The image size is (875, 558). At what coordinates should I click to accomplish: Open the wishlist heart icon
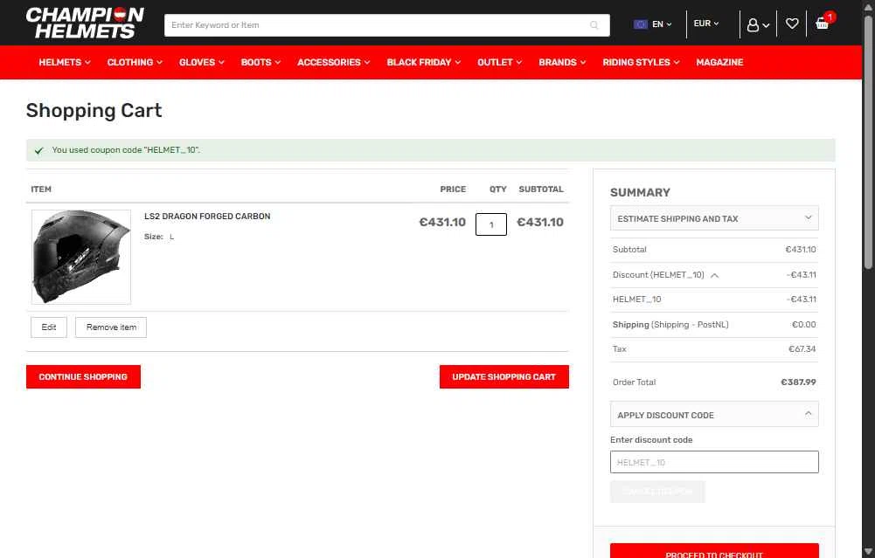click(x=792, y=24)
